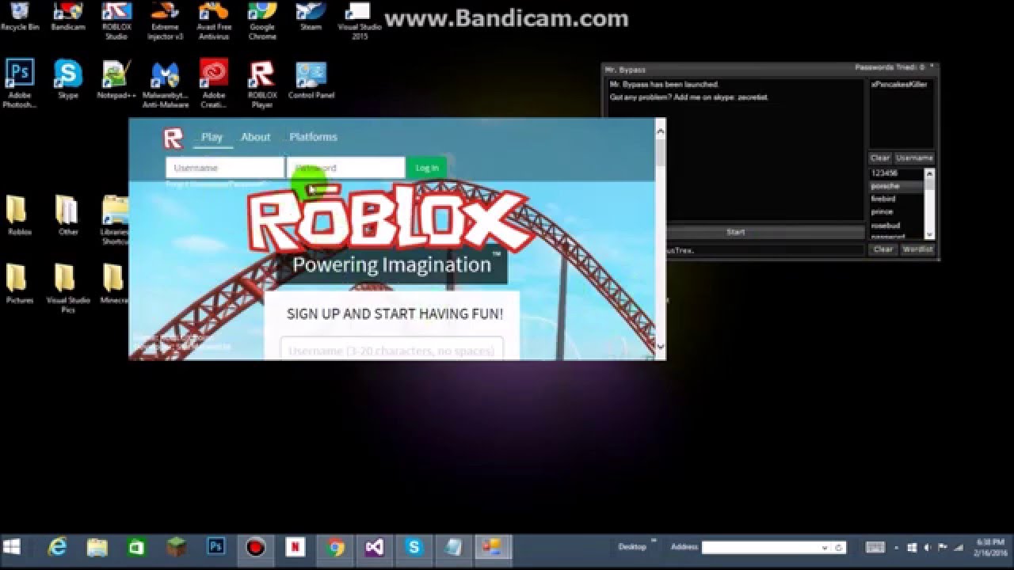Switch to Photoshop via the taskbar icon

(x=215, y=547)
